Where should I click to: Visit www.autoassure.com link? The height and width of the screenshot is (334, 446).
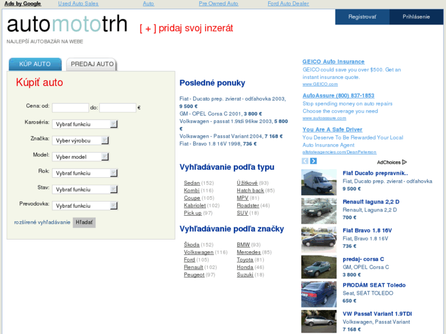(x=325, y=118)
